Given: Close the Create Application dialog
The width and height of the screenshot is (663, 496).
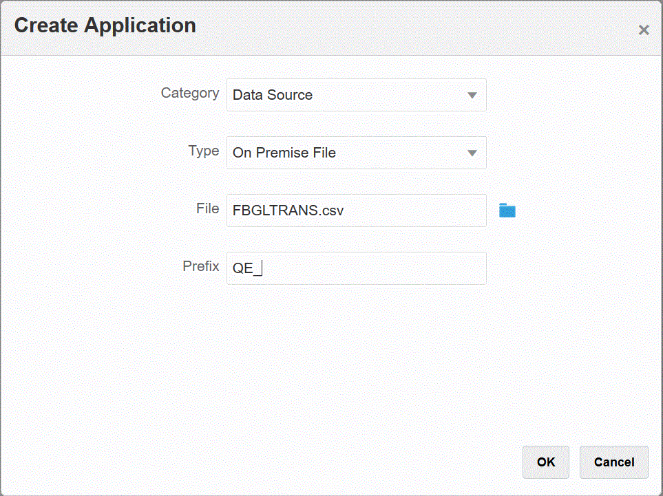Looking at the screenshot, I should 644,30.
